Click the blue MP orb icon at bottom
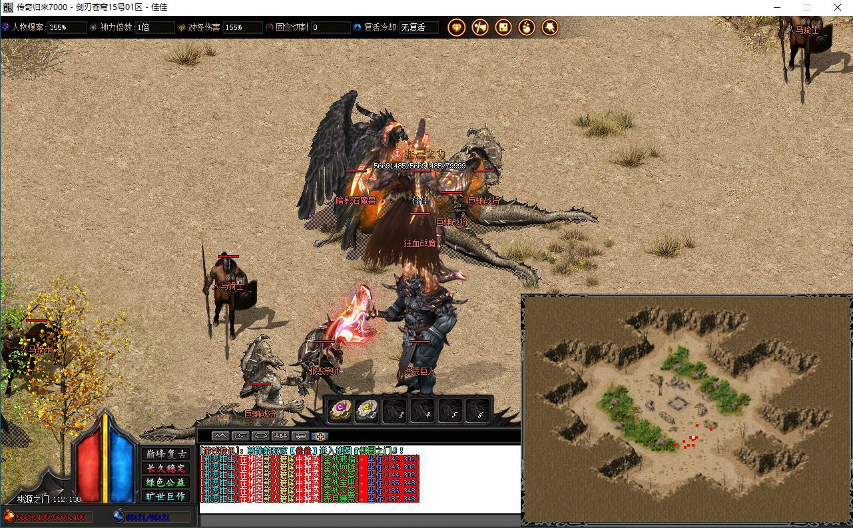853x528 pixels. pyautogui.click(x=118, y=516)
